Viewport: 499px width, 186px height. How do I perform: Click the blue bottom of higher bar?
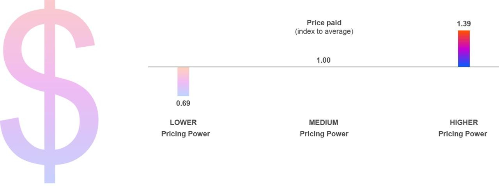pos(464,64)
